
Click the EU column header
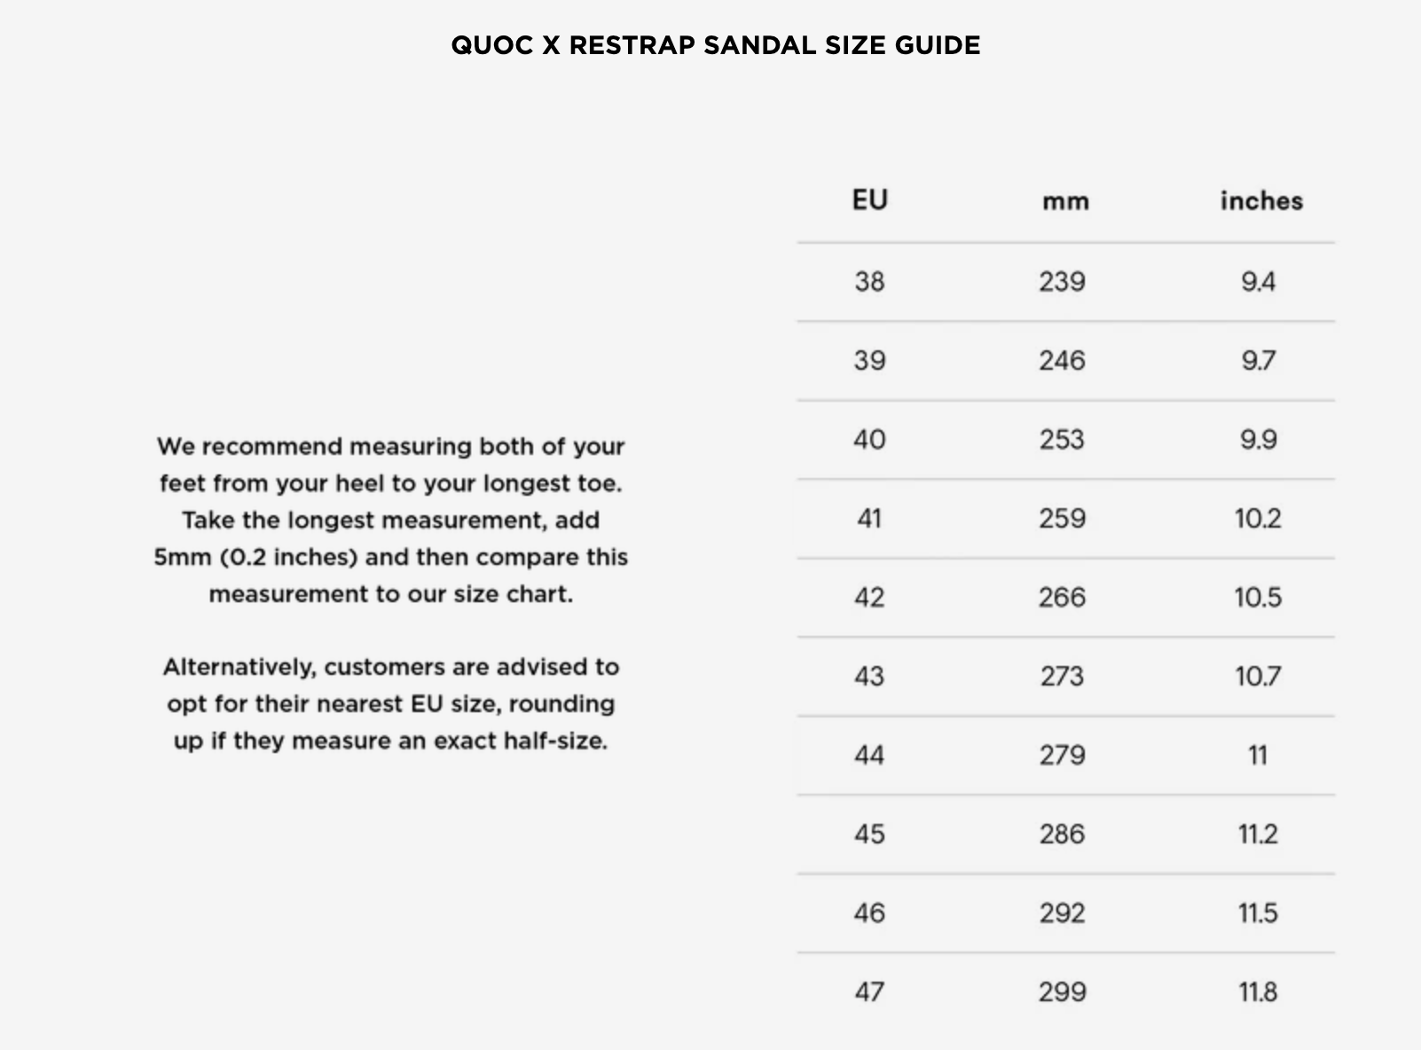pyautogui.click(x=869, y=200)
